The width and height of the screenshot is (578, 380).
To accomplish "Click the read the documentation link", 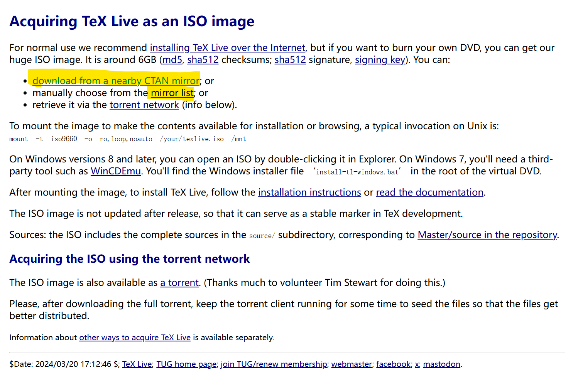I will tap(429, 193).
